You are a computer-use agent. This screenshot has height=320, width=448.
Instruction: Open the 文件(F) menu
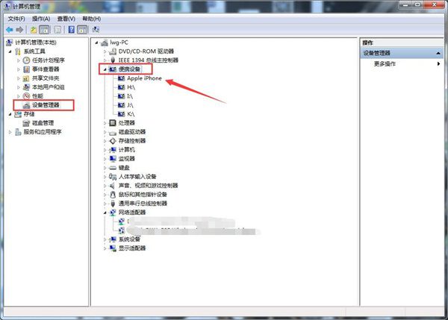(x=16, y=19)
